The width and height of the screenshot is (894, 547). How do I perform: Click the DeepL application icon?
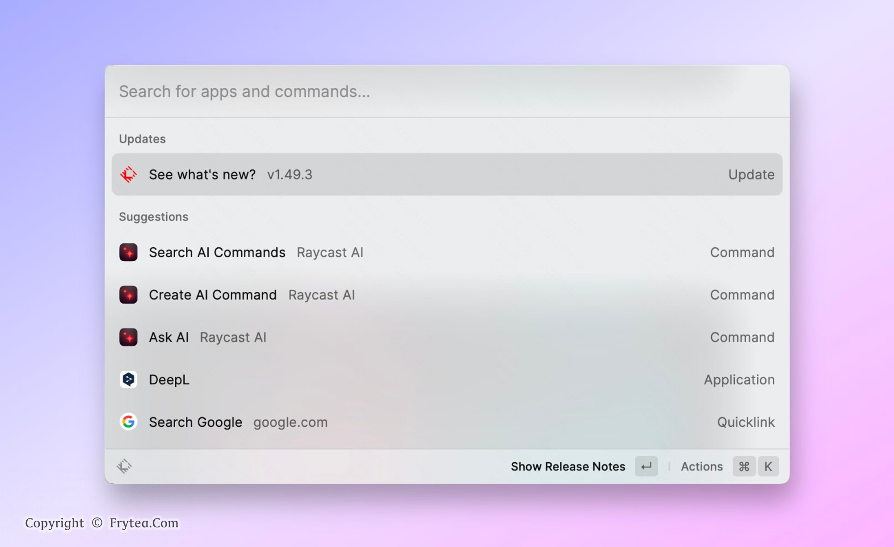pos(128,380)
